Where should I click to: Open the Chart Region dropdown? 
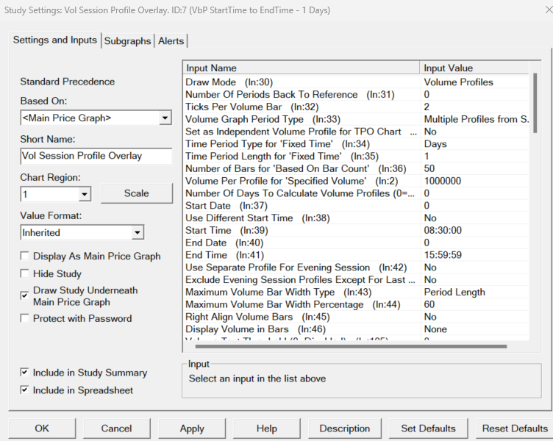pyautogui.click(x=84, y=194)
